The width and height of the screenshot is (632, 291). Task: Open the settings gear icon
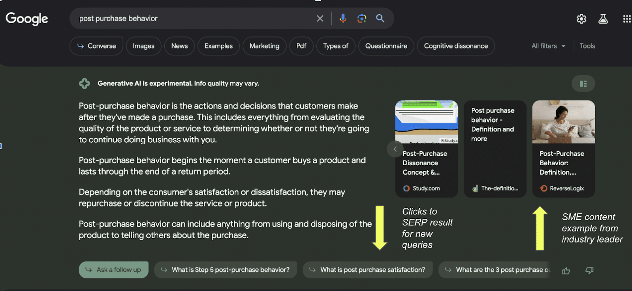pyautogui.click(x=581, y=19)
